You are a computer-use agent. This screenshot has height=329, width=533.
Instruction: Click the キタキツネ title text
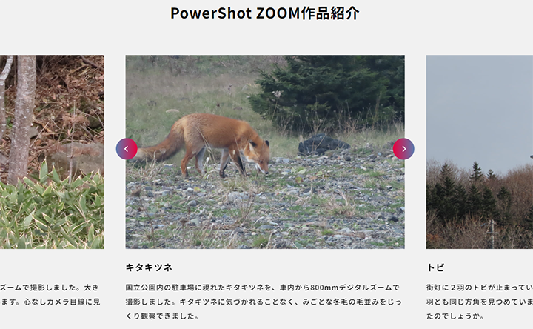149,267
